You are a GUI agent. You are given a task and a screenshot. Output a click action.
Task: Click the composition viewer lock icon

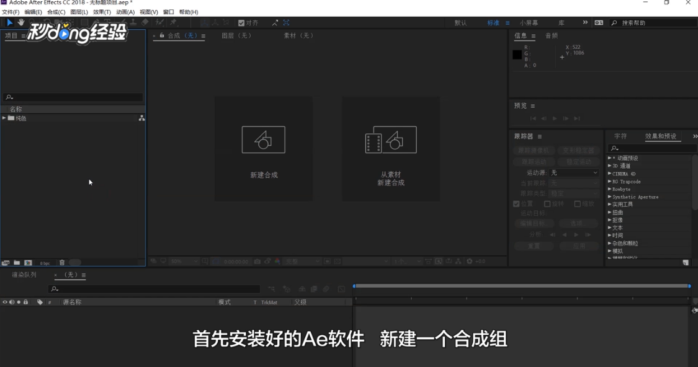tap(162, 35)
